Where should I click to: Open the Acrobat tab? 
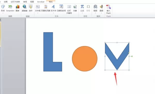tap(41, 2)
